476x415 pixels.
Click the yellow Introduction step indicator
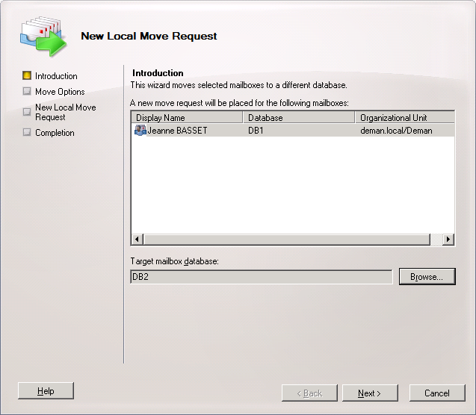point(27,75)
